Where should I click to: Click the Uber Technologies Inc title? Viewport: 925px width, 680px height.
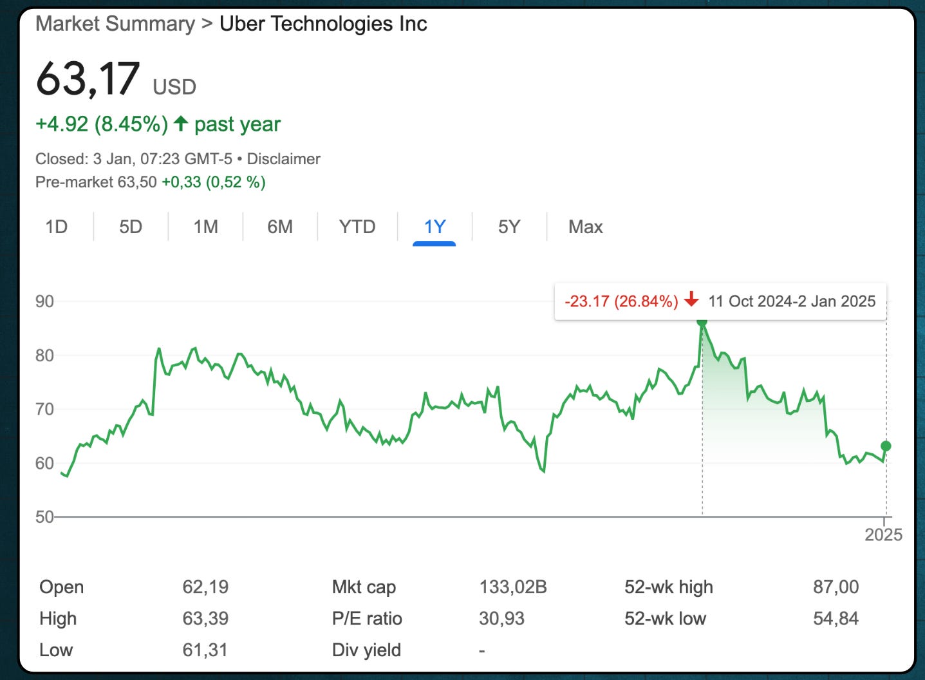(x=323, y=24)
